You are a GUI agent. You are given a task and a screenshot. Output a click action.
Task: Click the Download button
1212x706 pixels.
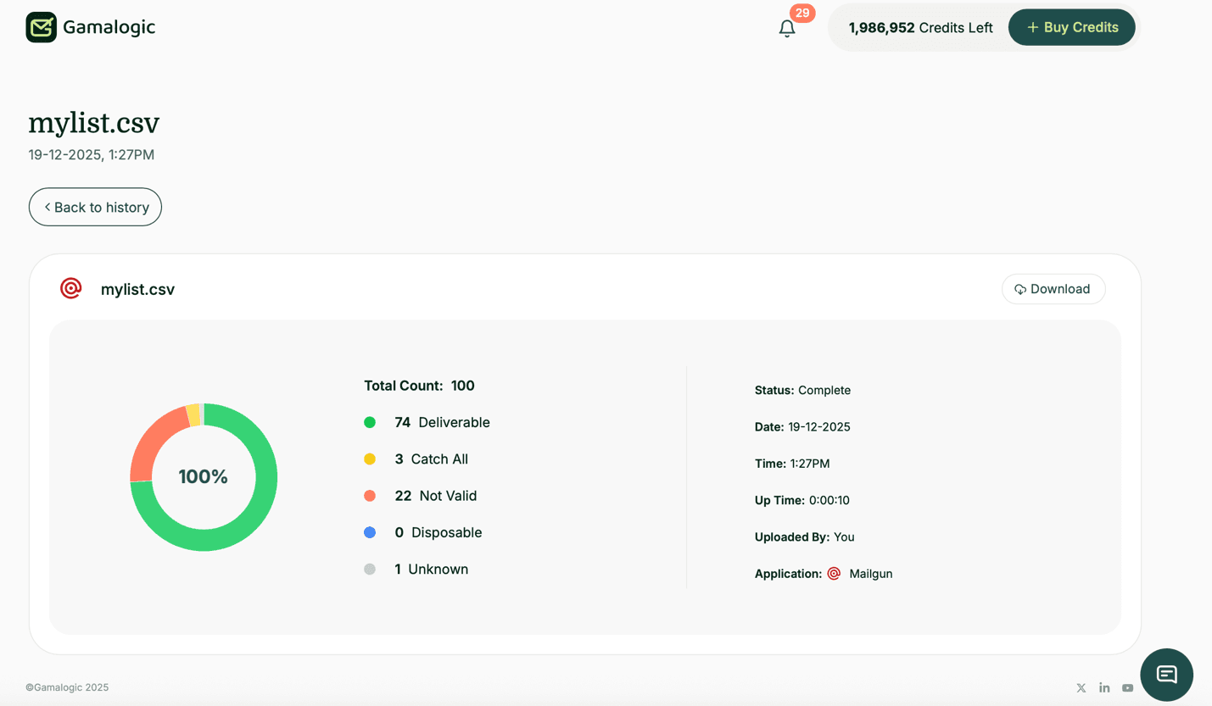1053,288
